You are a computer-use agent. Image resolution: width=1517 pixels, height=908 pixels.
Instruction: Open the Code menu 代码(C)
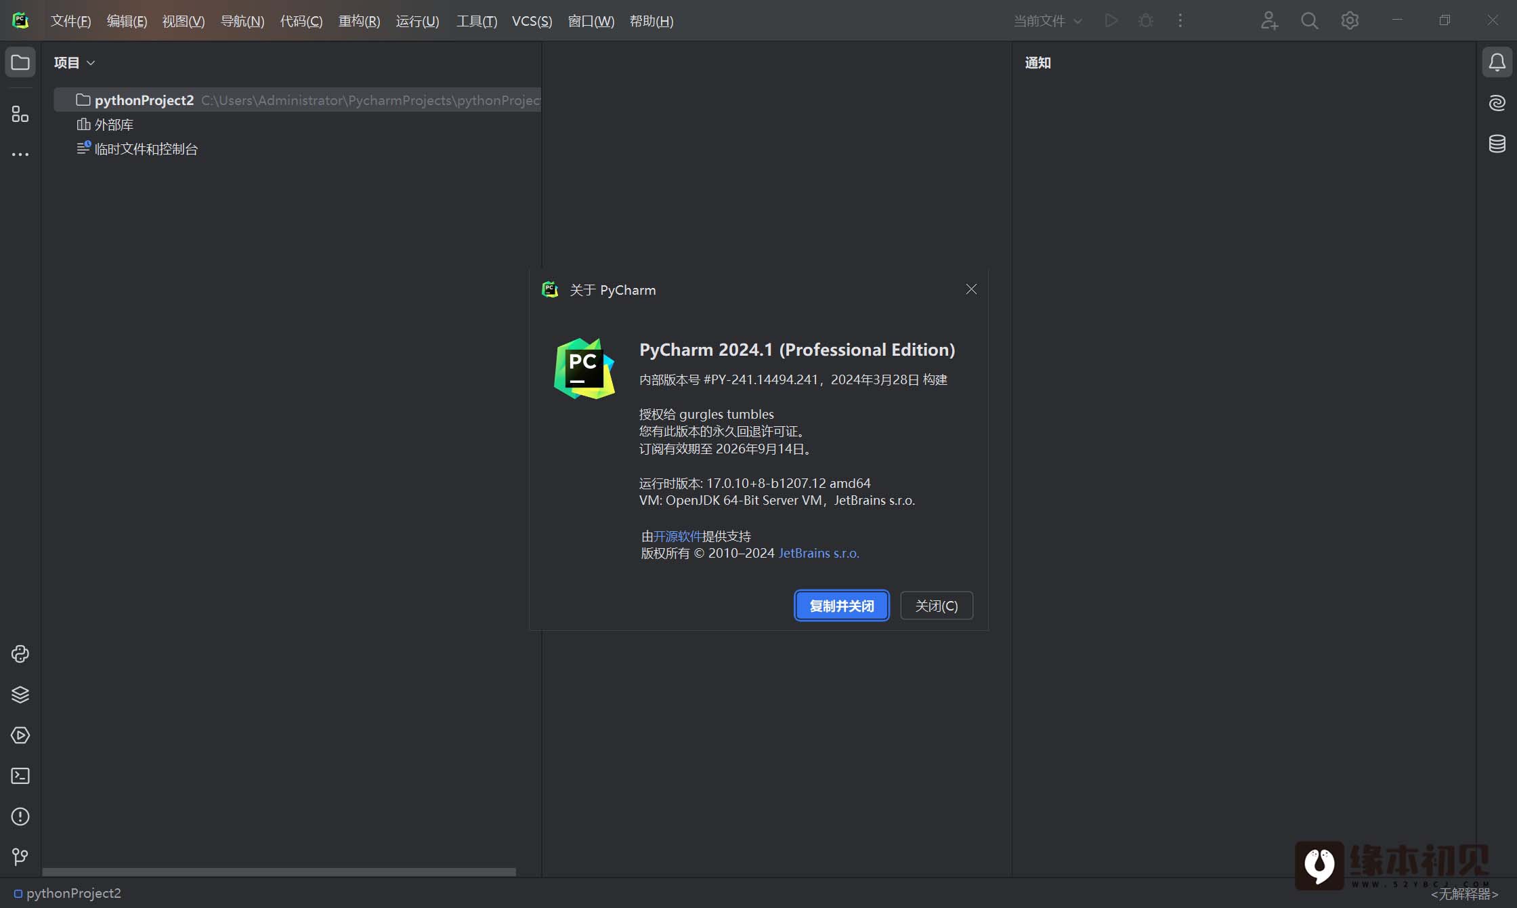pyautogui.click(x=301, y=21)
